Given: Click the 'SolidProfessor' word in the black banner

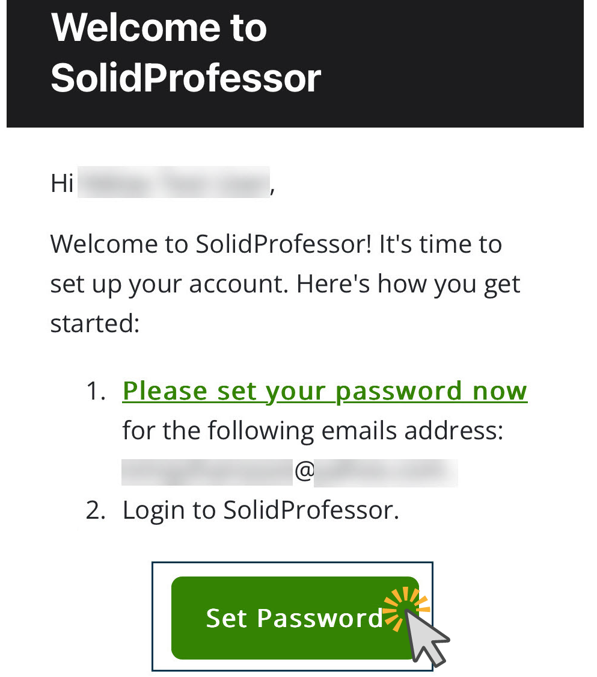Looking at the screenshot, I should [186, 78].
